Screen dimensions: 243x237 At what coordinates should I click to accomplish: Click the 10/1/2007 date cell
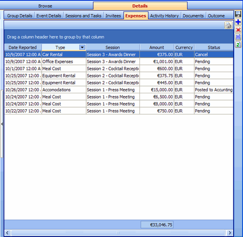point(23,68)
